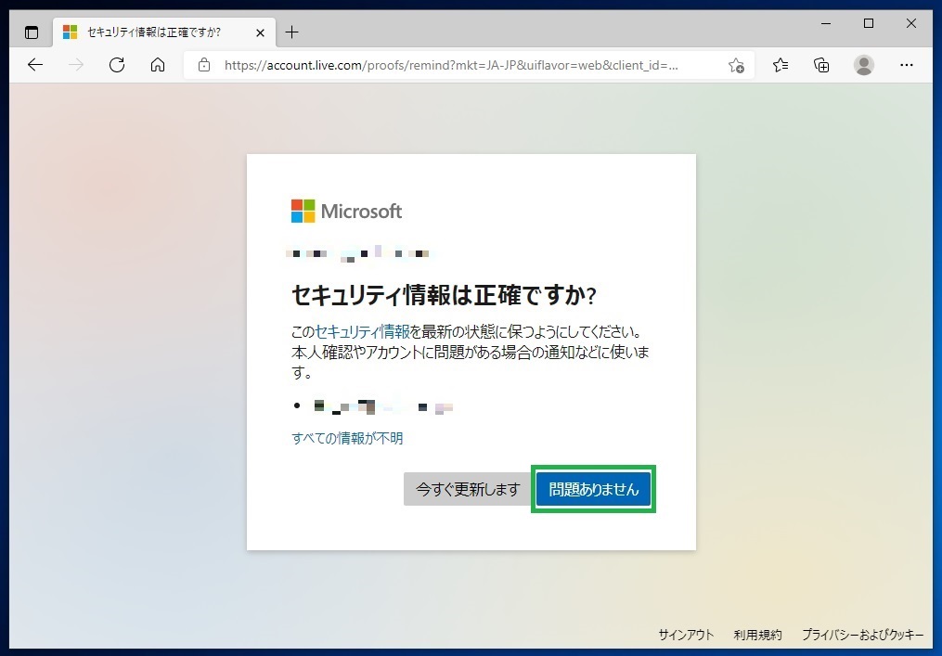Image resolution: width=942 pixels, height=656 pixels.
Task: Confirm with 問題ありません button
Action: pyautogui.click(x=594, y=489)
